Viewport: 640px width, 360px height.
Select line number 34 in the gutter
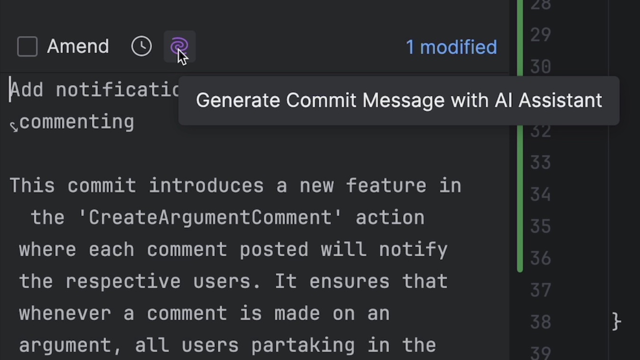(540, 194)
